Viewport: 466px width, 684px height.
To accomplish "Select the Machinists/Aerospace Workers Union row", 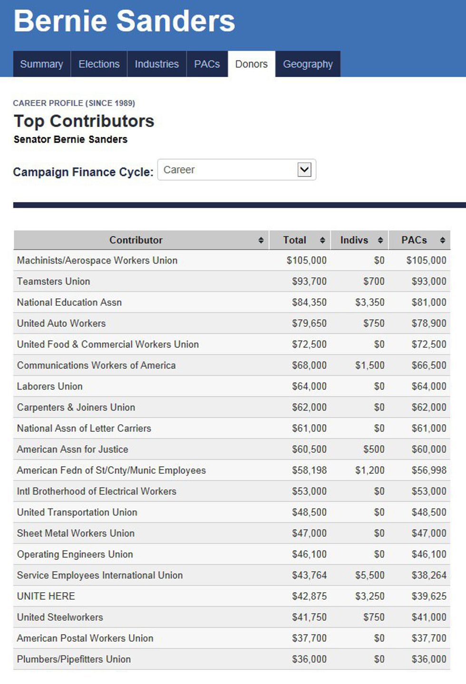I will pos(97,261).
